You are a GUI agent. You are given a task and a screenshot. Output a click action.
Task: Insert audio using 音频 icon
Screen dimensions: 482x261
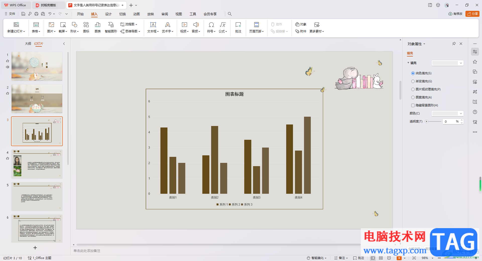click(196, 25)
